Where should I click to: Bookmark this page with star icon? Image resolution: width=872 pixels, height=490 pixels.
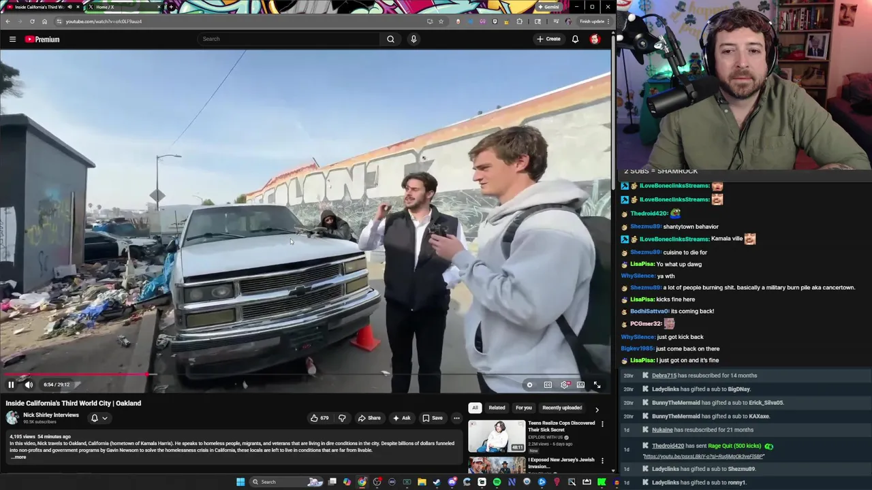(x=441, y=21)
